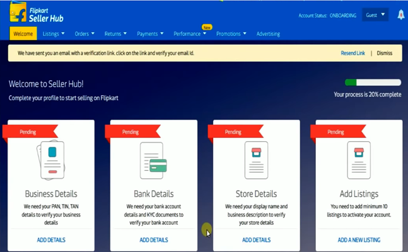This screenshot has width=408, height=252.
Task: Click the profile completion progress bar
Action: 373,83
